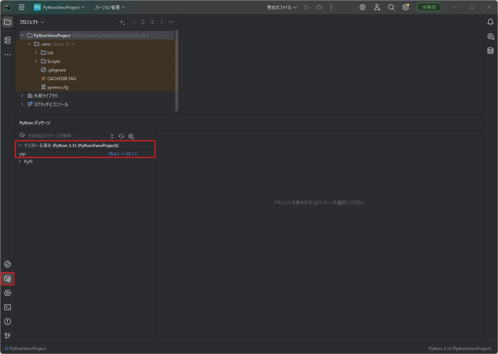498x354 pixels.
Task: Select opened file target icon
Action: 134,22
